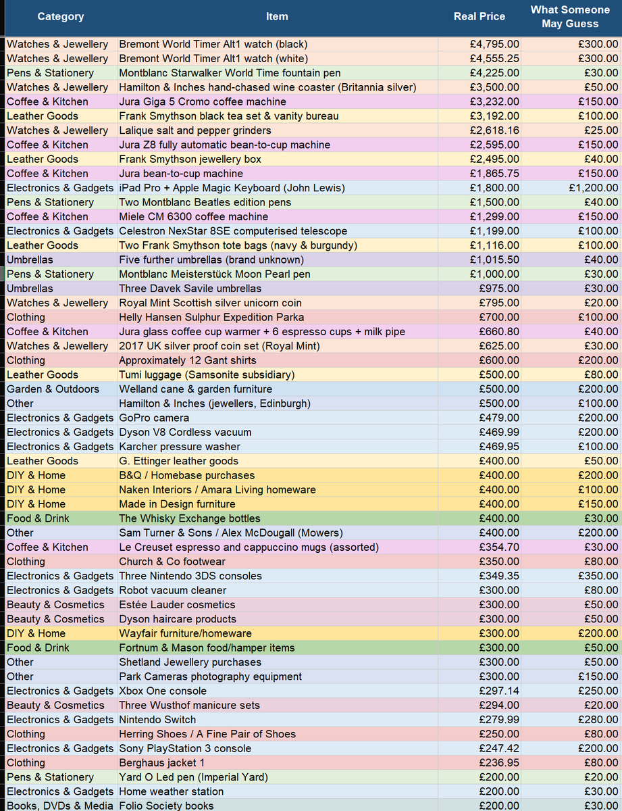Select Jura Giga 5 Cromo coffee machine
622x811 pixels.
[x=278, y=101]
